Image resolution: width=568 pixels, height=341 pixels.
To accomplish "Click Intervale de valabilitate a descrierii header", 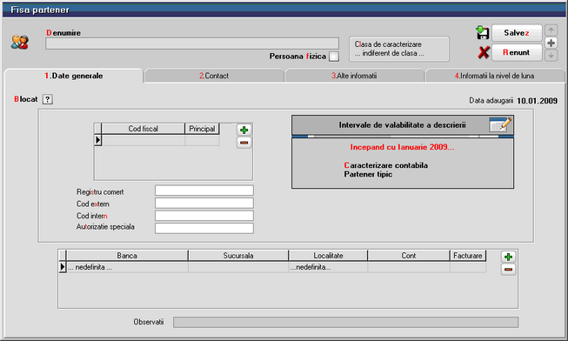I will 402,125.
